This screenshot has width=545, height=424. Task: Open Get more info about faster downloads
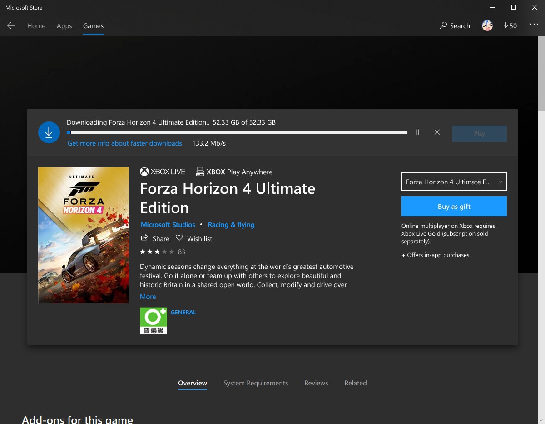pos(125,143)
